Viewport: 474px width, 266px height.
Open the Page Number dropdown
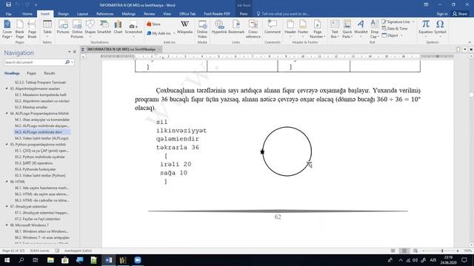[317, 30]
